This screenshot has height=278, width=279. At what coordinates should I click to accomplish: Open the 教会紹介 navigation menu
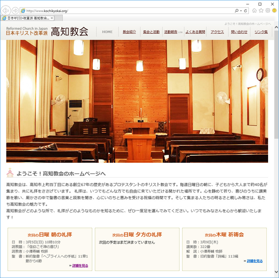pyautogui.click(x=129, y=32)
